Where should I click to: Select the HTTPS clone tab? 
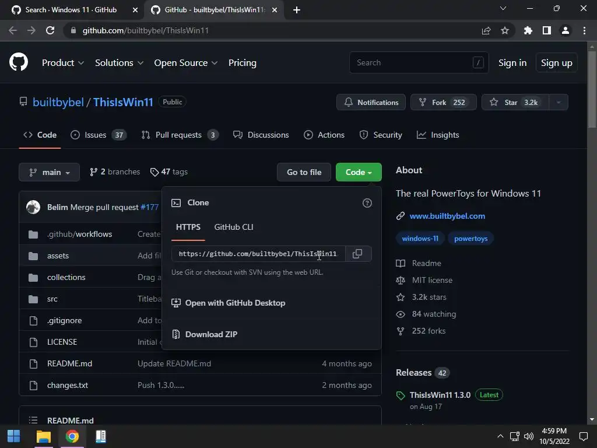(x=188, y=228)
